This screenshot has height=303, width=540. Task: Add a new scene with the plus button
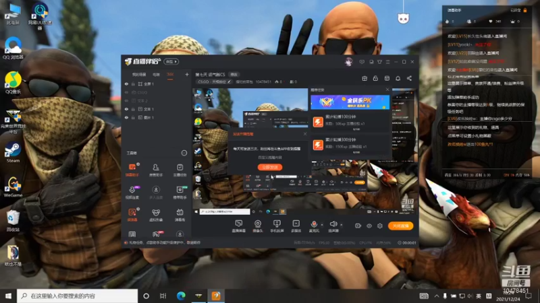[x=187, y=74]
